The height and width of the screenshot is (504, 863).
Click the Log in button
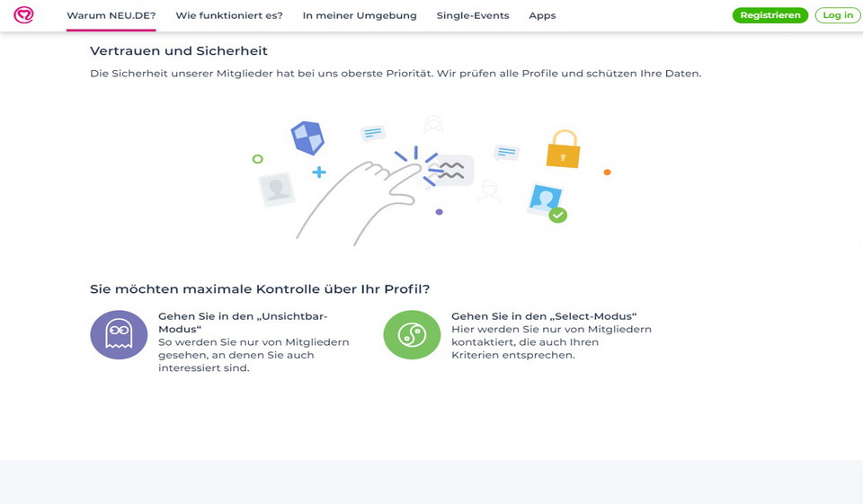point(838,15)
